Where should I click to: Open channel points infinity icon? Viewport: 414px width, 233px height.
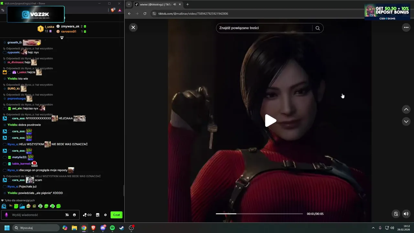[x=87, y=215]
